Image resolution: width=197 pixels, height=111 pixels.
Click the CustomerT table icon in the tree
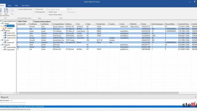point(5,26)
